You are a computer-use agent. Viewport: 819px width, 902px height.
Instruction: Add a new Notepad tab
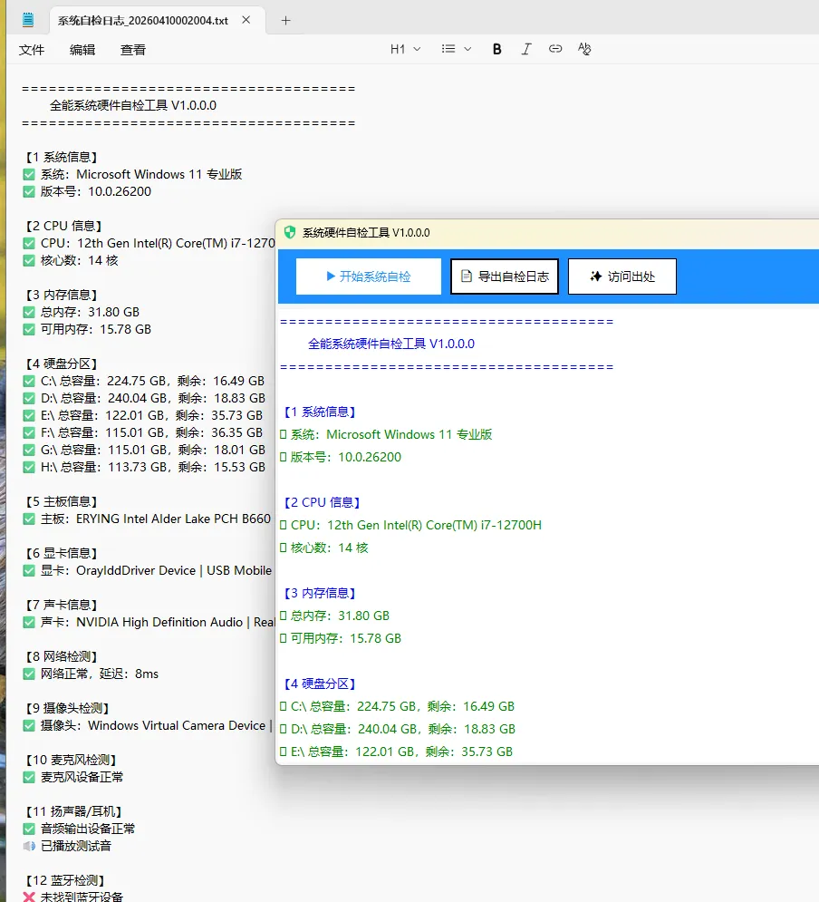[x=285, y=21]
